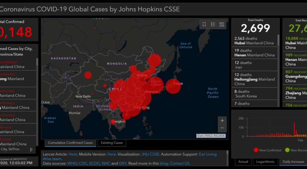Select the Actual chart tab
This screenshot has width=307, height=169.
point(243,162)
